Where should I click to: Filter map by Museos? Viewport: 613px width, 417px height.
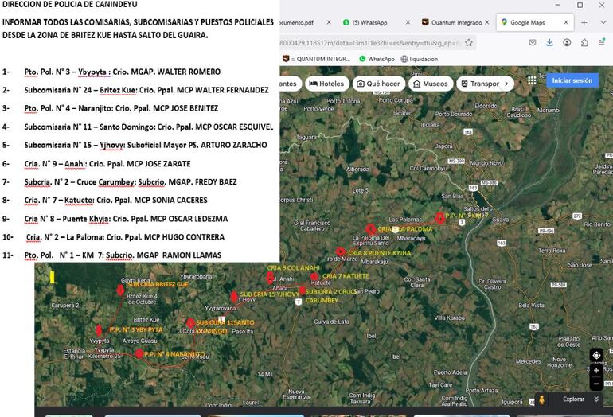point(430,84)
